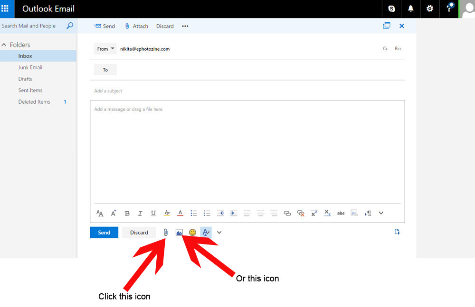
Task: Show the Cc field
Action: 385,49
